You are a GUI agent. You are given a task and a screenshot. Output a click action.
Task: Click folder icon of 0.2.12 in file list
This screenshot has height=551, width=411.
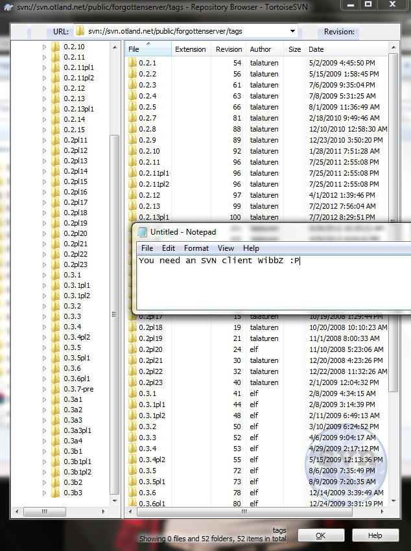pyautogui.click(x=132, y=195)
